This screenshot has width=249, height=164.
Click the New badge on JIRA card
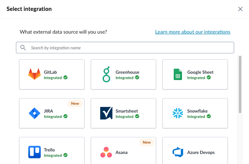tap(75, 103)
